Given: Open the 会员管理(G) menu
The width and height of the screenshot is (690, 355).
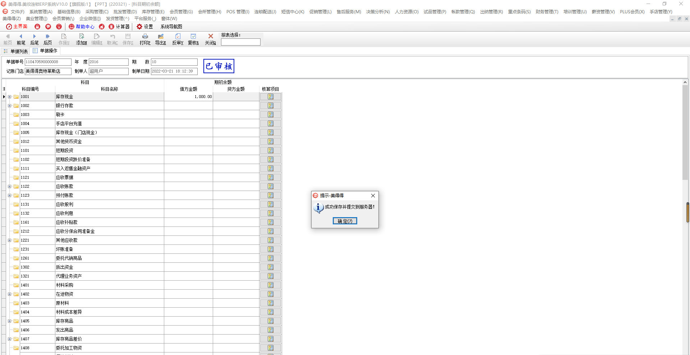Looking at the screenshot, I should click(181, 12).
